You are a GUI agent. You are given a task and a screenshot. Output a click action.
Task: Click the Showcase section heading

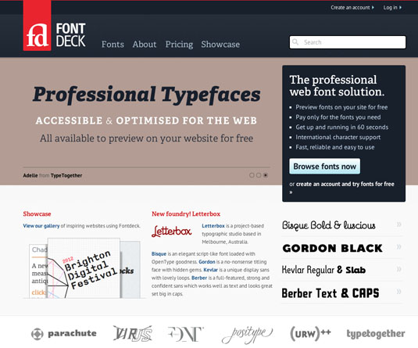coord(37,213)
